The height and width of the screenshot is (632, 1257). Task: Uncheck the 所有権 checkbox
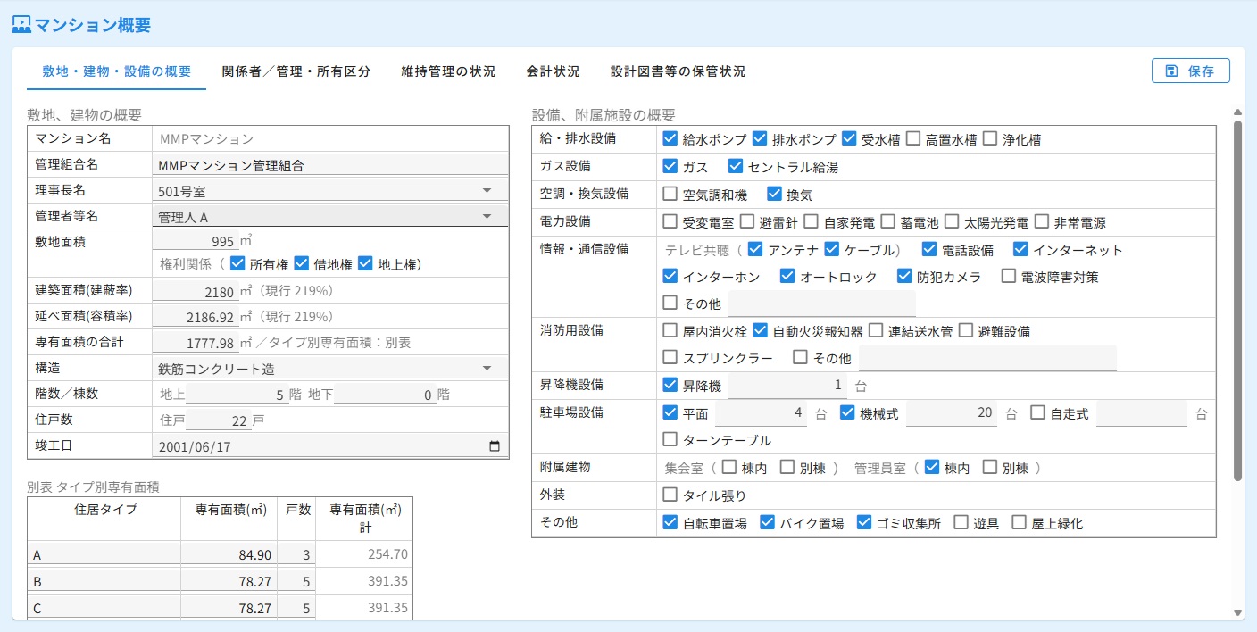[x=237, y=263]
